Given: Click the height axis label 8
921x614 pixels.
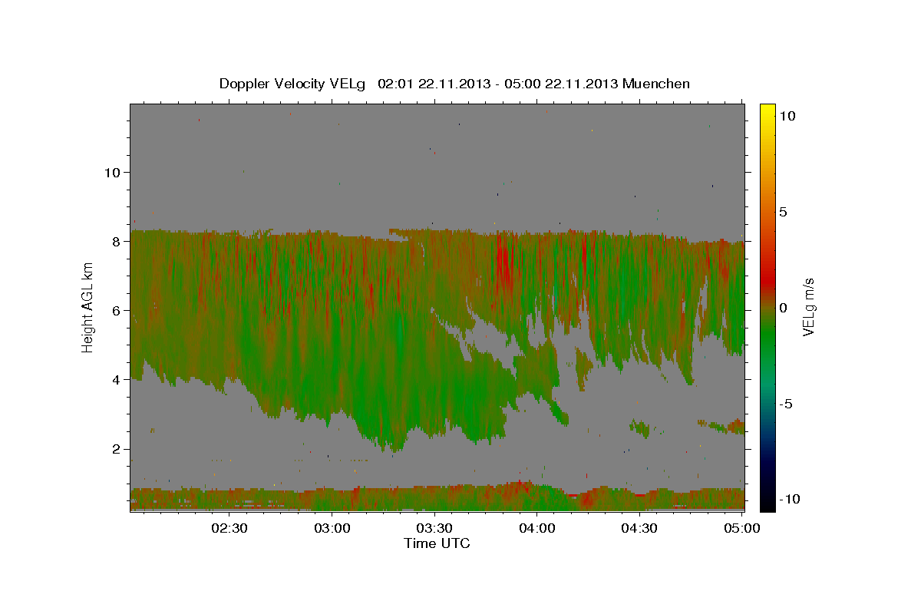Looking at the screenshot, I should coord(117,241).
